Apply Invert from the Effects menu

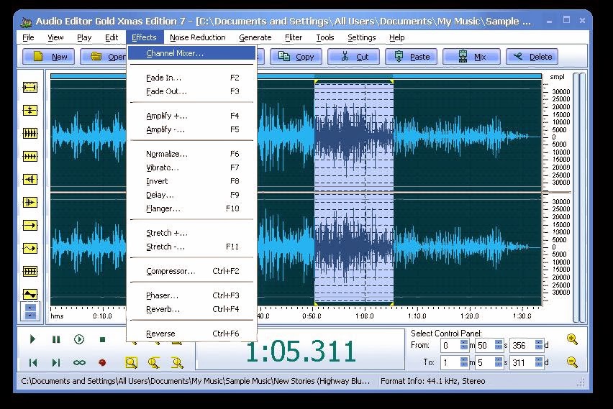click(192, 181)
